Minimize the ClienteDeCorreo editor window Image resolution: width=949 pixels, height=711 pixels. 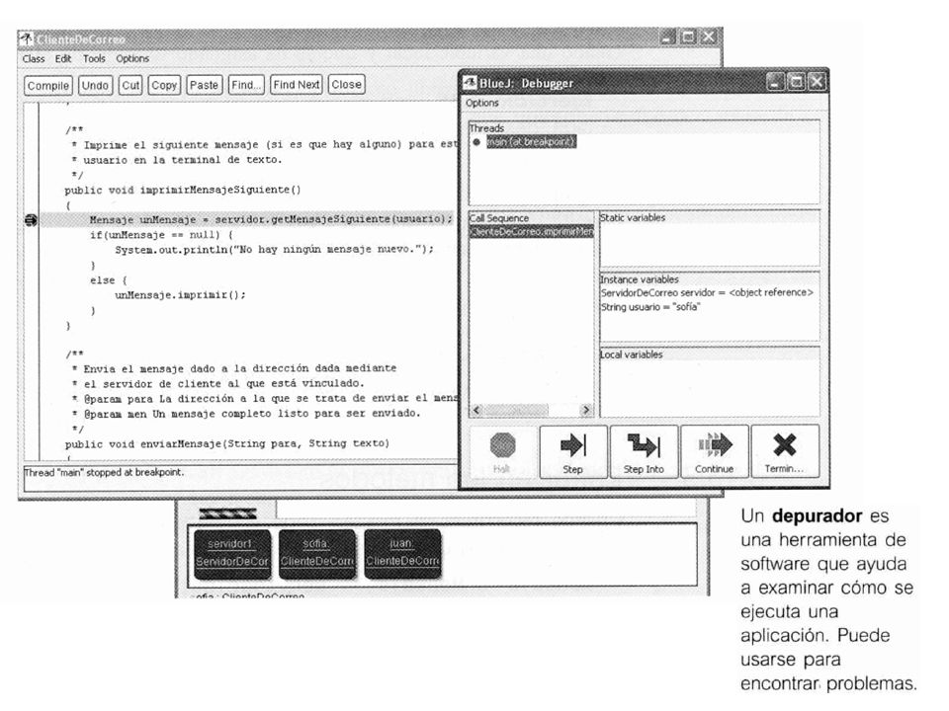667,37
